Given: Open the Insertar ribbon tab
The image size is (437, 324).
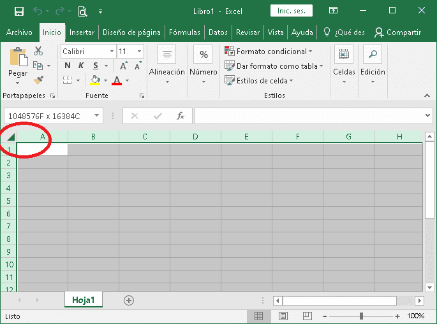Looking at the screenshot, I should (x=82, y=32).
